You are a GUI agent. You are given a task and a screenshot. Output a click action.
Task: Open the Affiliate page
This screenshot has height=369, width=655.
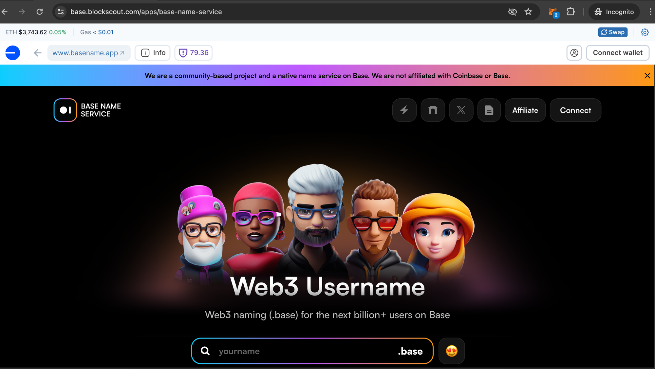click(x=525, y=110)
